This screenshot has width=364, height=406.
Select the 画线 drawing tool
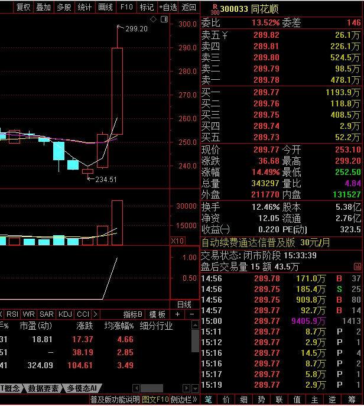click(x=105, y=7)
